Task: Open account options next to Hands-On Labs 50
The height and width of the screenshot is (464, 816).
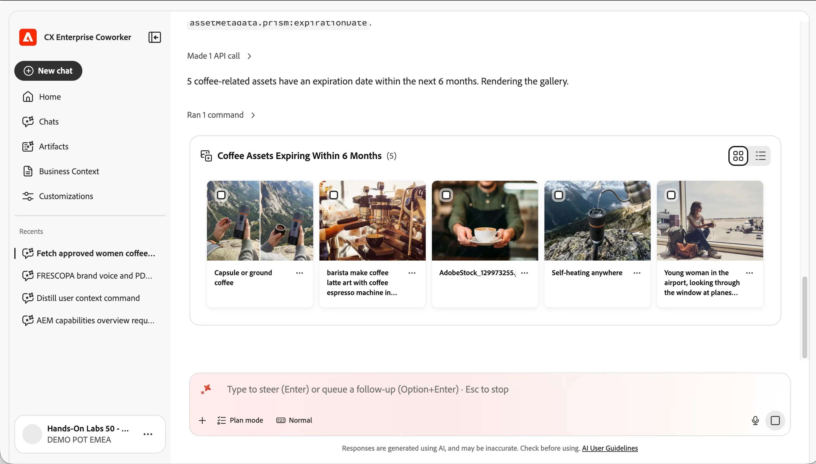Action: [148, 434]
